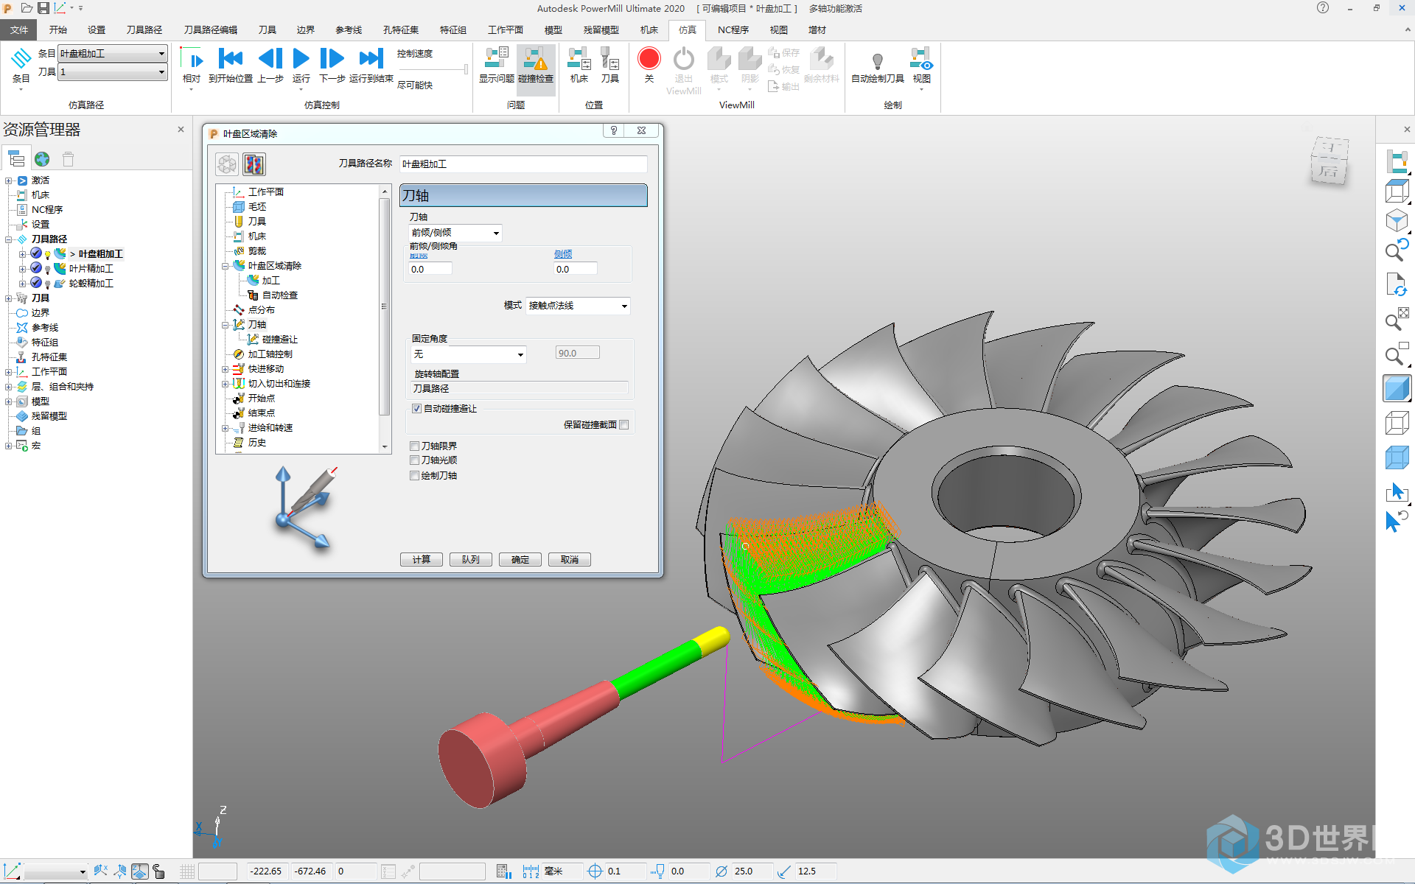Screen dimensions: 1415x884
Task: Click the 确定 button
Action: (x=520, y=560)
